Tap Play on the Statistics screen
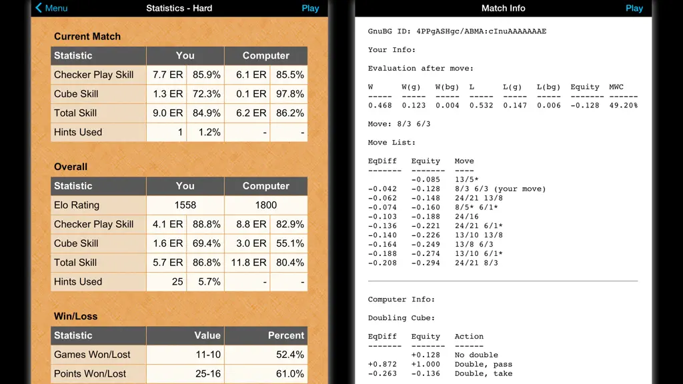This screenshot has height=384, width=683. point(310,8)
